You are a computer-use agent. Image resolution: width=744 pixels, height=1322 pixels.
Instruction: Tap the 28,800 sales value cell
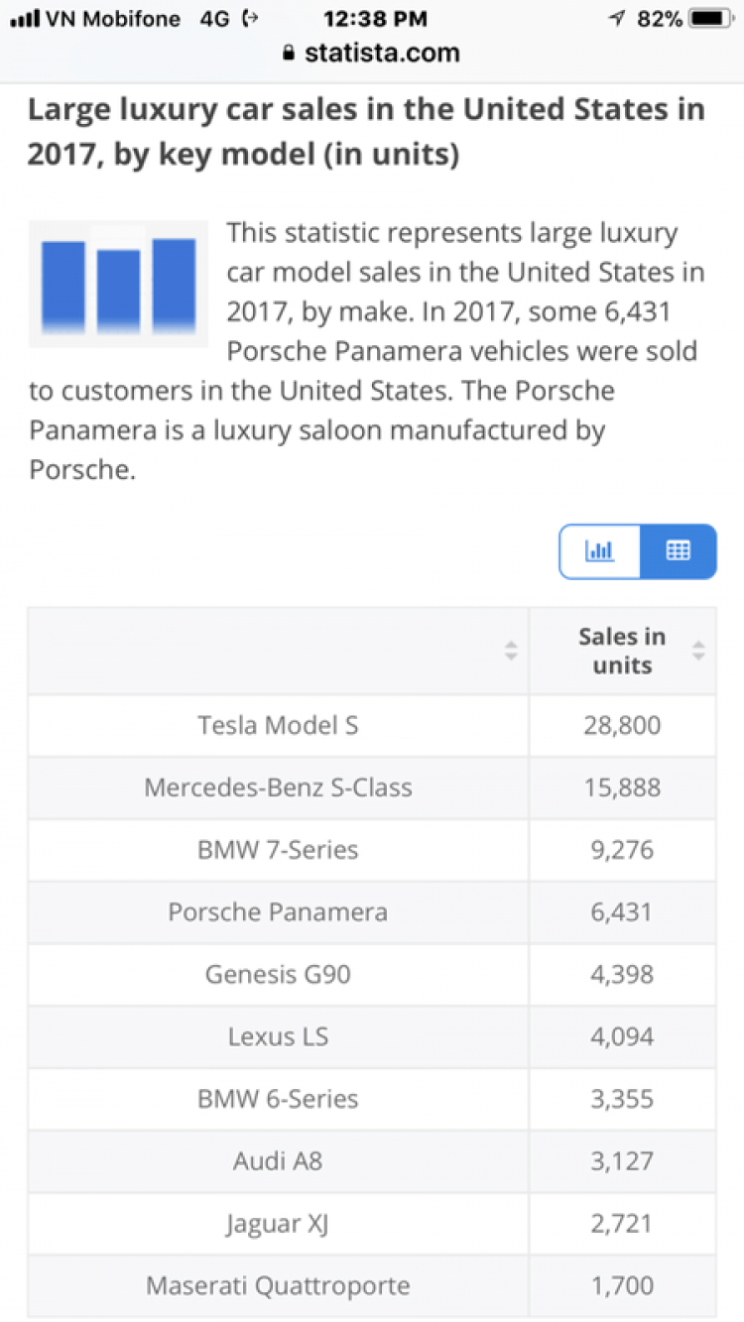622,725
